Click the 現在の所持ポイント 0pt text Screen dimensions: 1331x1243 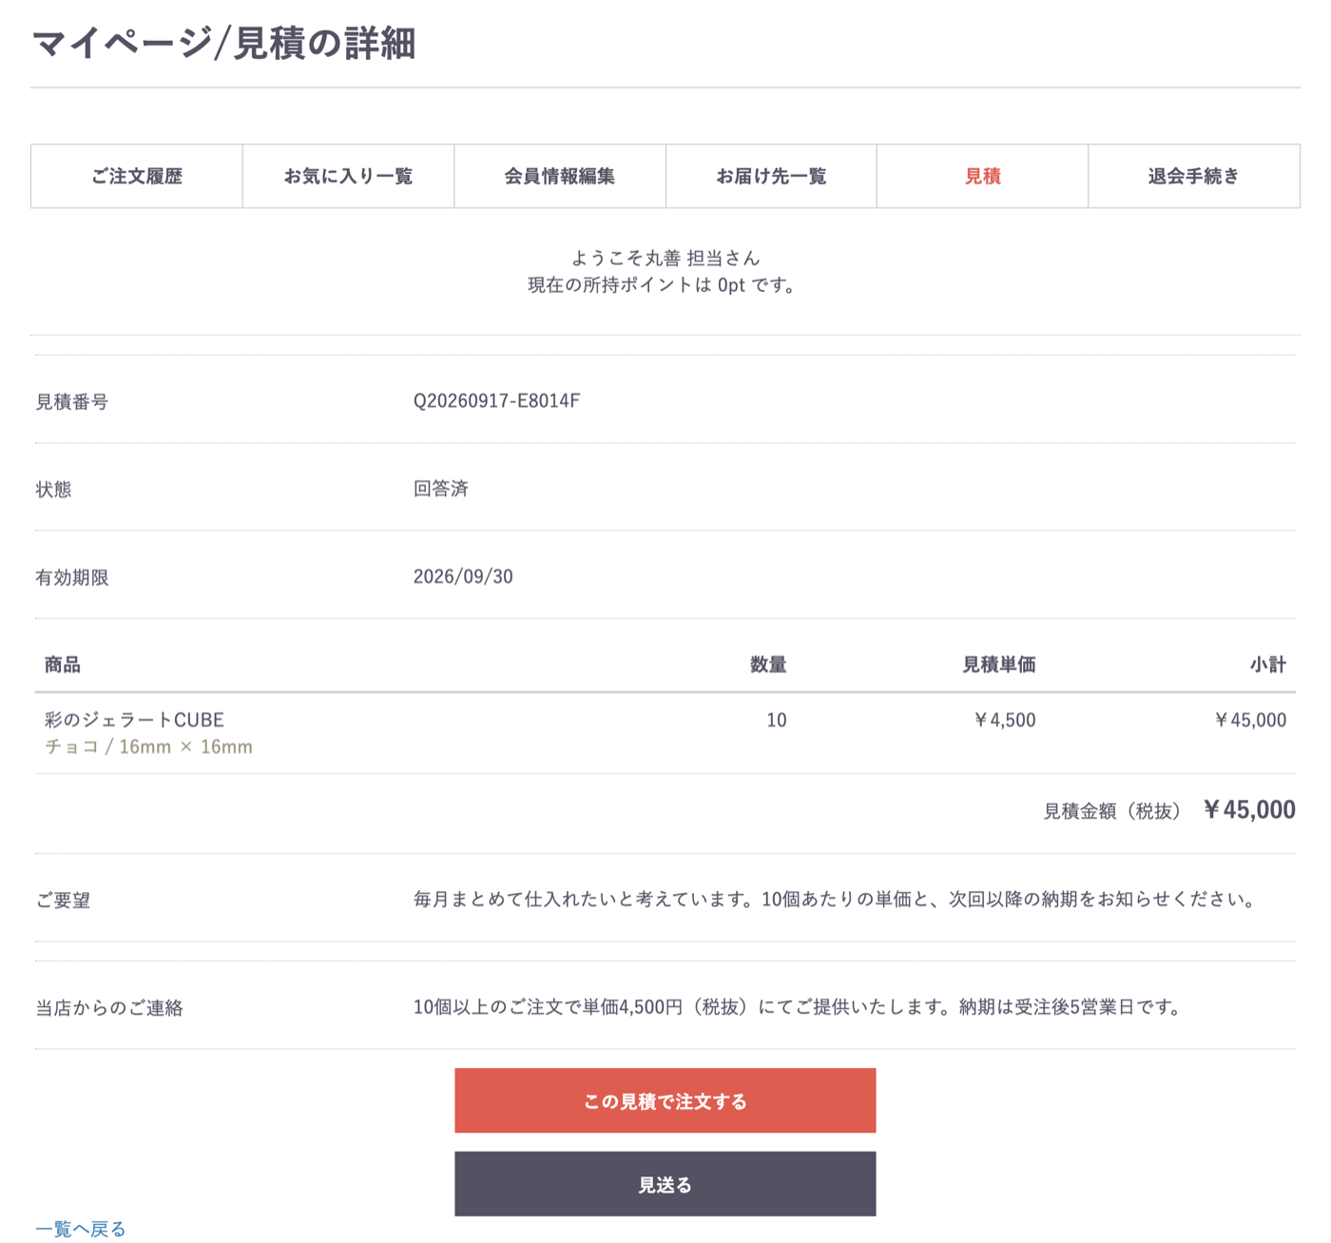coord(663,285)
